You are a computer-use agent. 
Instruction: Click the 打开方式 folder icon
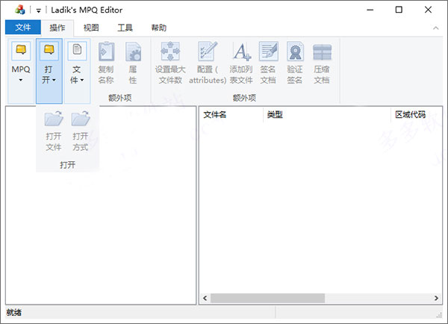coord(81,119)
